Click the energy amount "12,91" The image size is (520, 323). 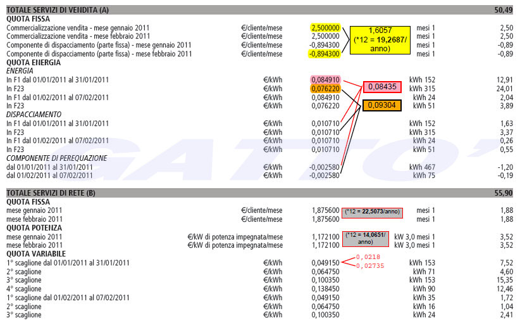coord(505,80)
